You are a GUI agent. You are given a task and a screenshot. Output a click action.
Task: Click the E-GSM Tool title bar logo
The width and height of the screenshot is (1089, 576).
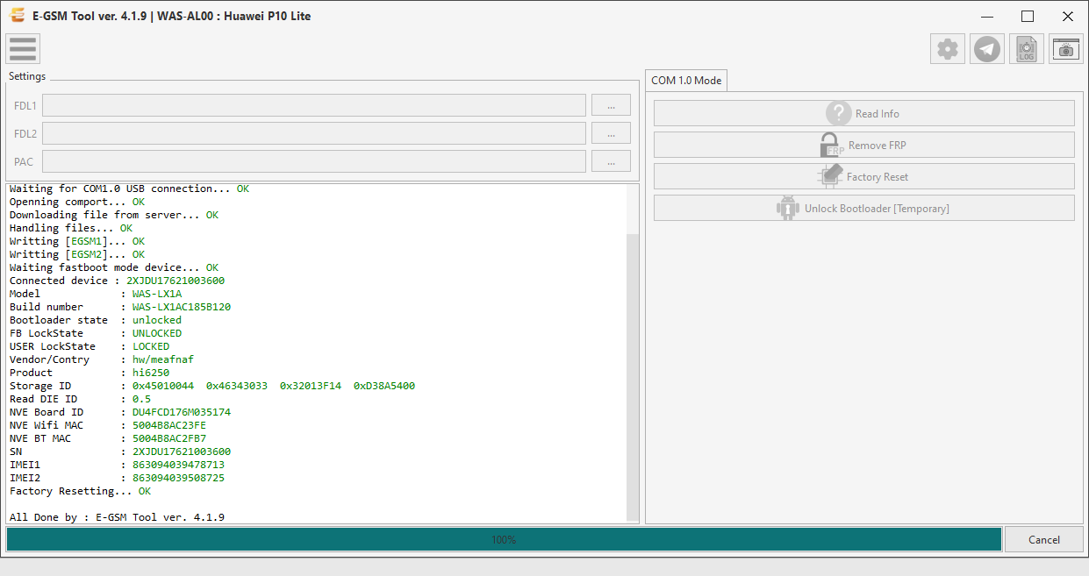[x=17, y=16]
